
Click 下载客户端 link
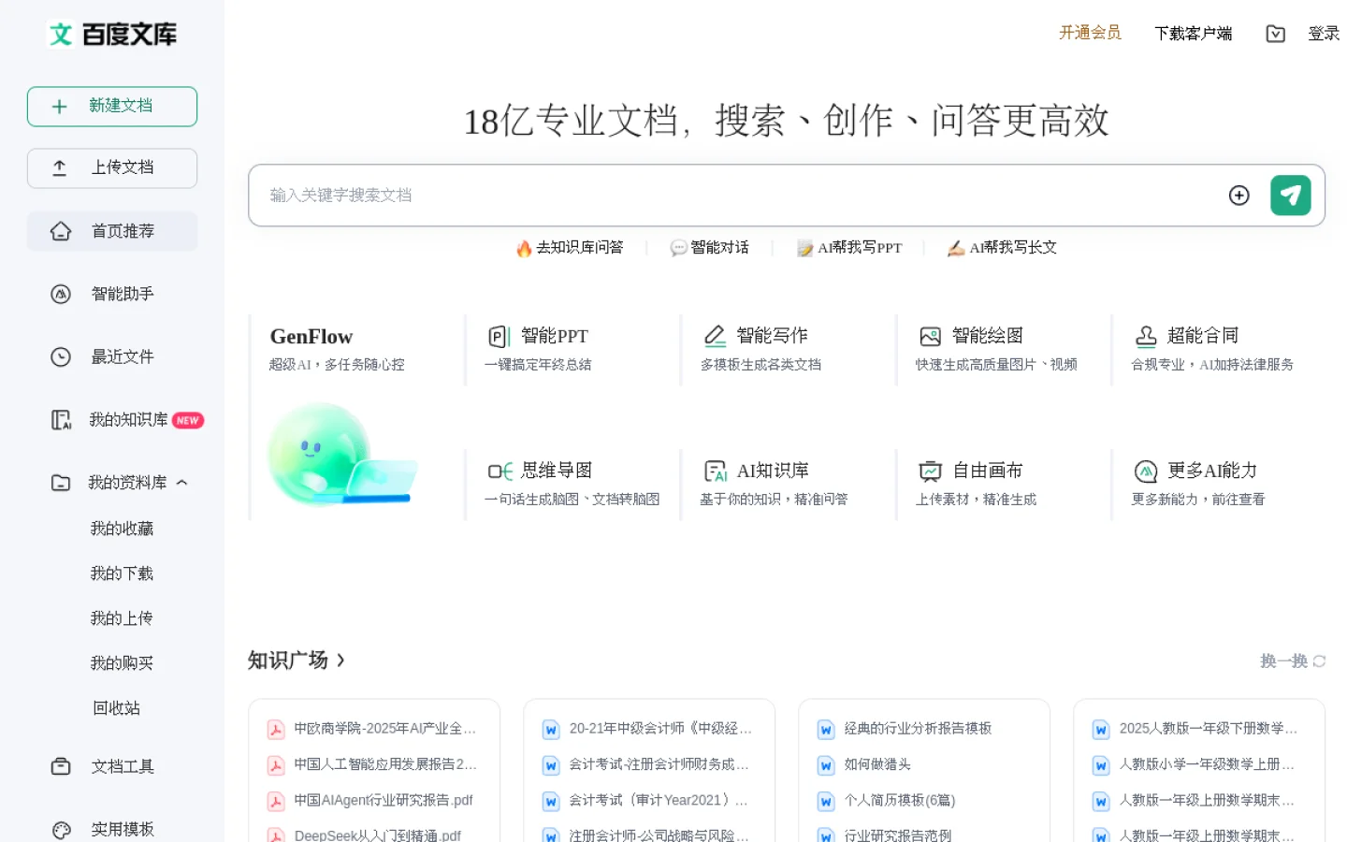tap(1193, 34)
